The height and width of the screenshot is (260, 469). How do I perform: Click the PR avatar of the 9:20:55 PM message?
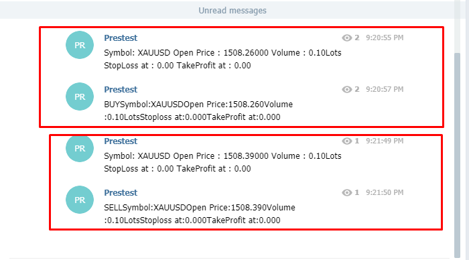[80, 45]
